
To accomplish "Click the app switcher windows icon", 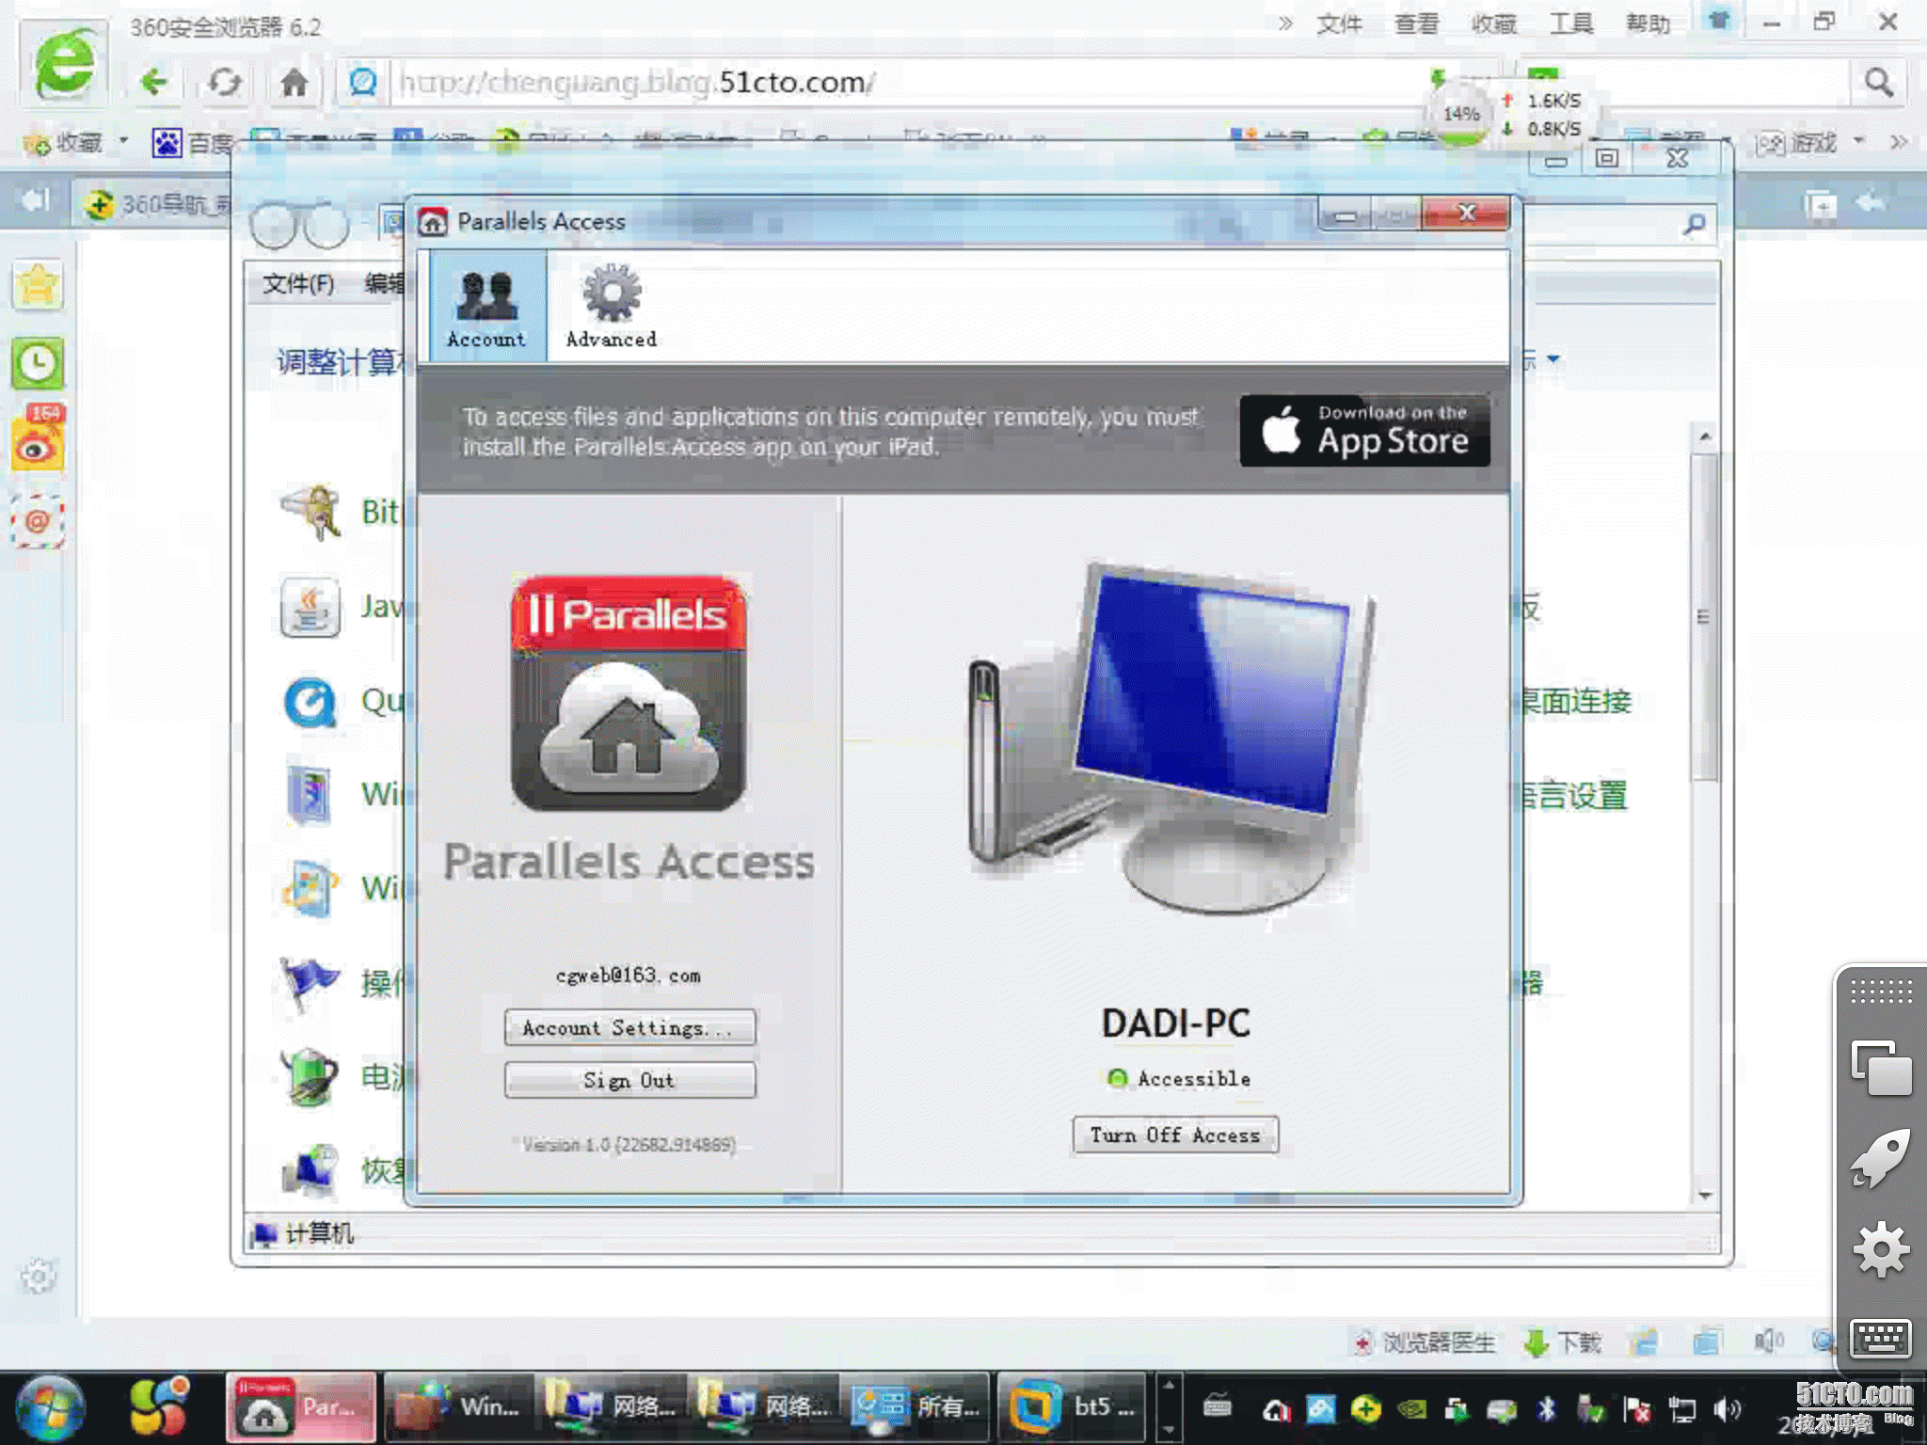I will pos(1880,1069).
